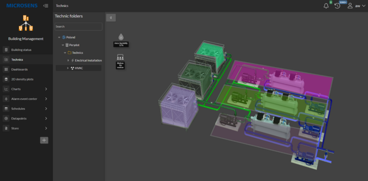Collapse the sidebar using the menu icon
Image resolution: width=368 pixels, height=181 pixels.
tap(46, 5)
